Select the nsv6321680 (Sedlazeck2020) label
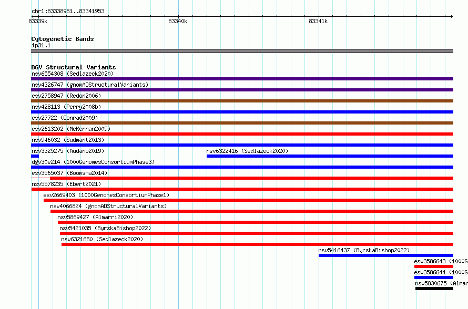 (102, 239)
